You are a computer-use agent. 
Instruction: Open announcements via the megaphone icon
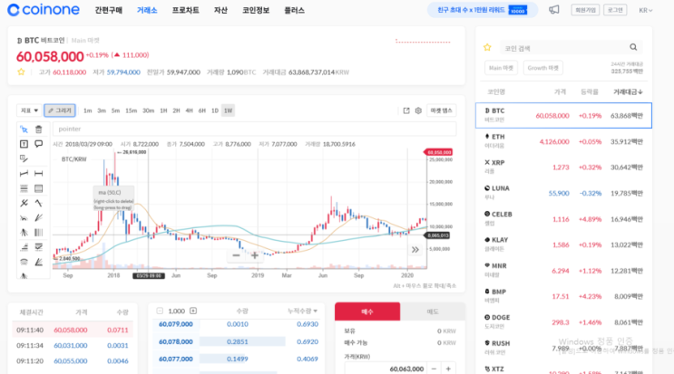click(554, 10)
